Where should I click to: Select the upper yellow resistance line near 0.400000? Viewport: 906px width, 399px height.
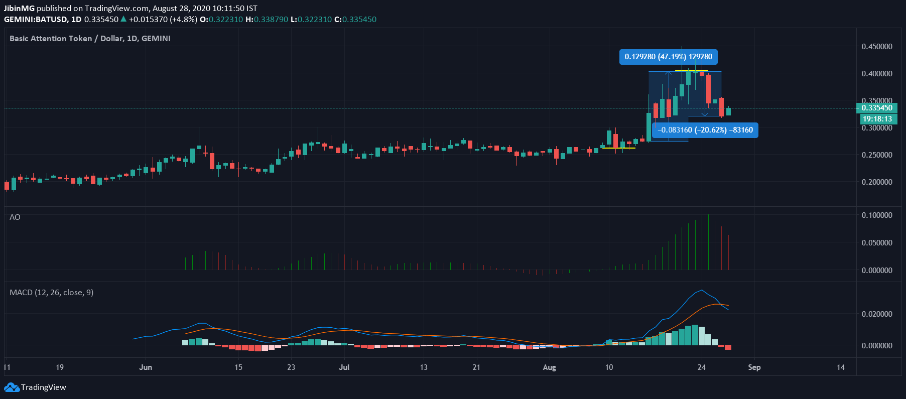tap(691, 70)
